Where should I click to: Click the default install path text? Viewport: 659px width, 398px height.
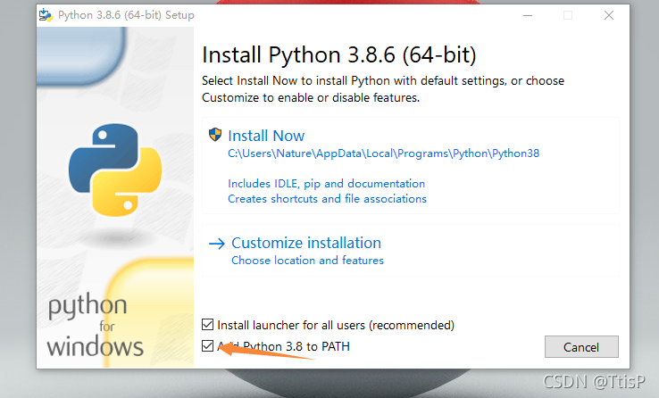[x=383, y=153]
